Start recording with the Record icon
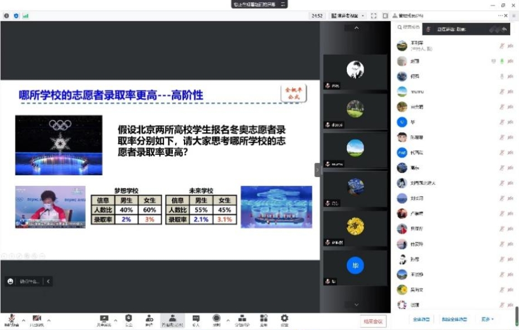 [x=216, y=319]
